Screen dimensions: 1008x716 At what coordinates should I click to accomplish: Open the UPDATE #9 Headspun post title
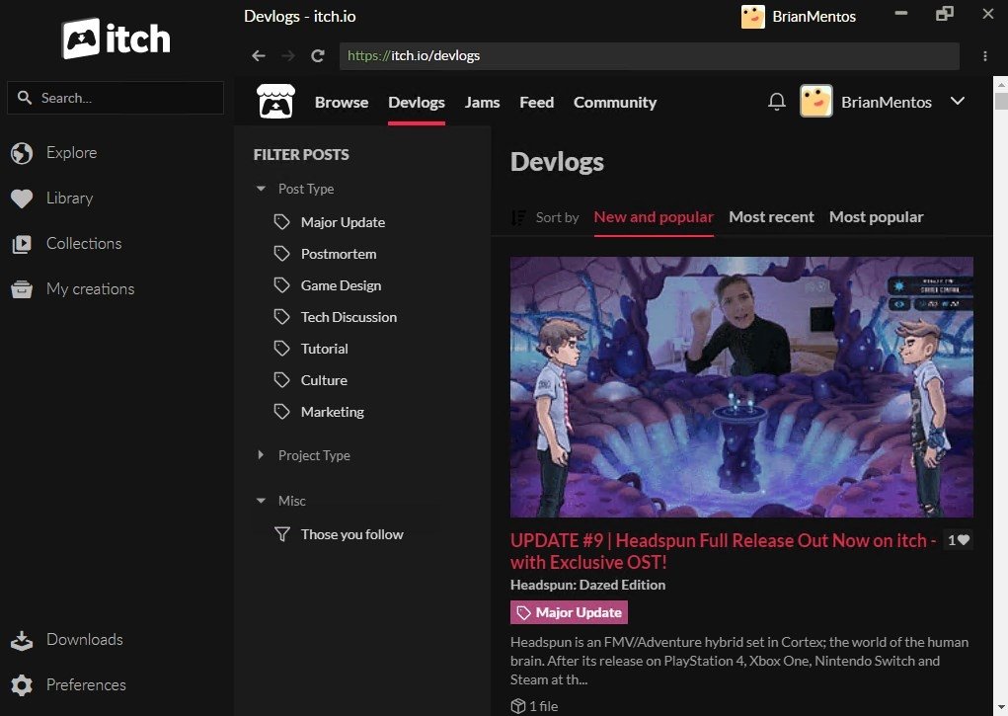pyautogui.click(x=723, y=551)
